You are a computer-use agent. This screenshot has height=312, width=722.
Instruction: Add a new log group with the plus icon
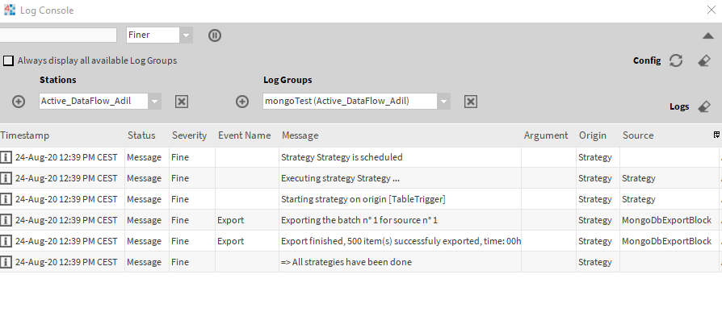(x=242, y=102)
